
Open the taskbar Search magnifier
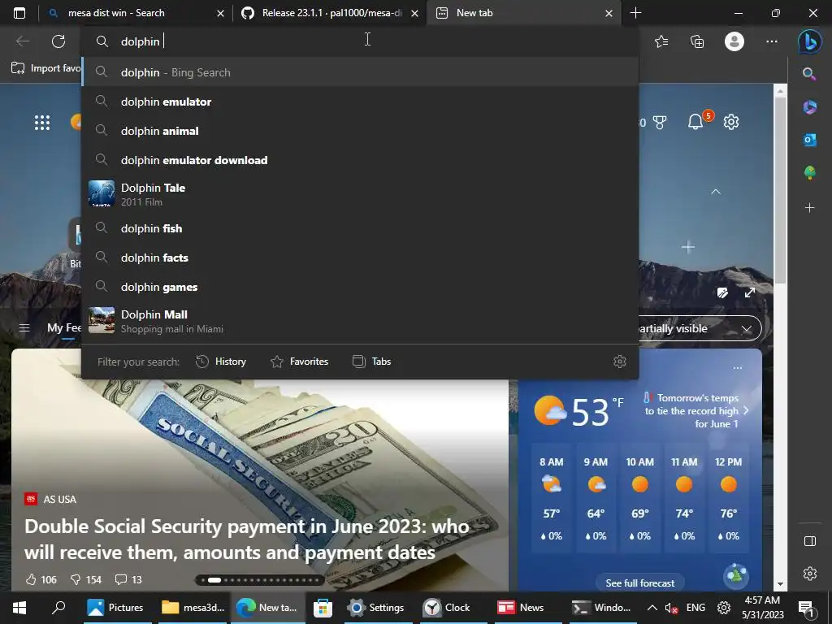tap(58, 608)
